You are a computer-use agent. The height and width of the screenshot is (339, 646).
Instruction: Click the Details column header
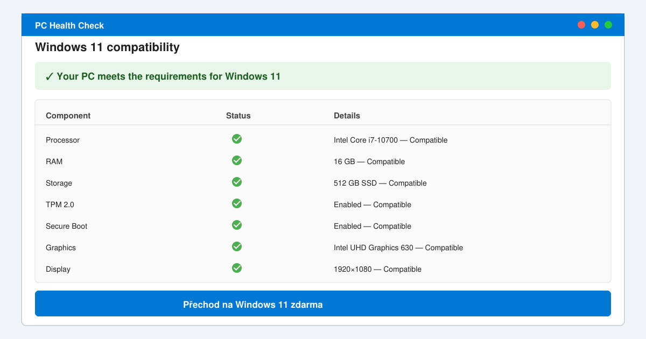point(347,116)
